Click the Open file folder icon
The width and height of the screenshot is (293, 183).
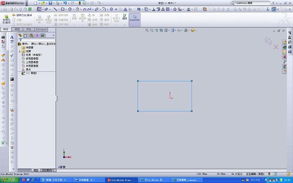point(43,3)
